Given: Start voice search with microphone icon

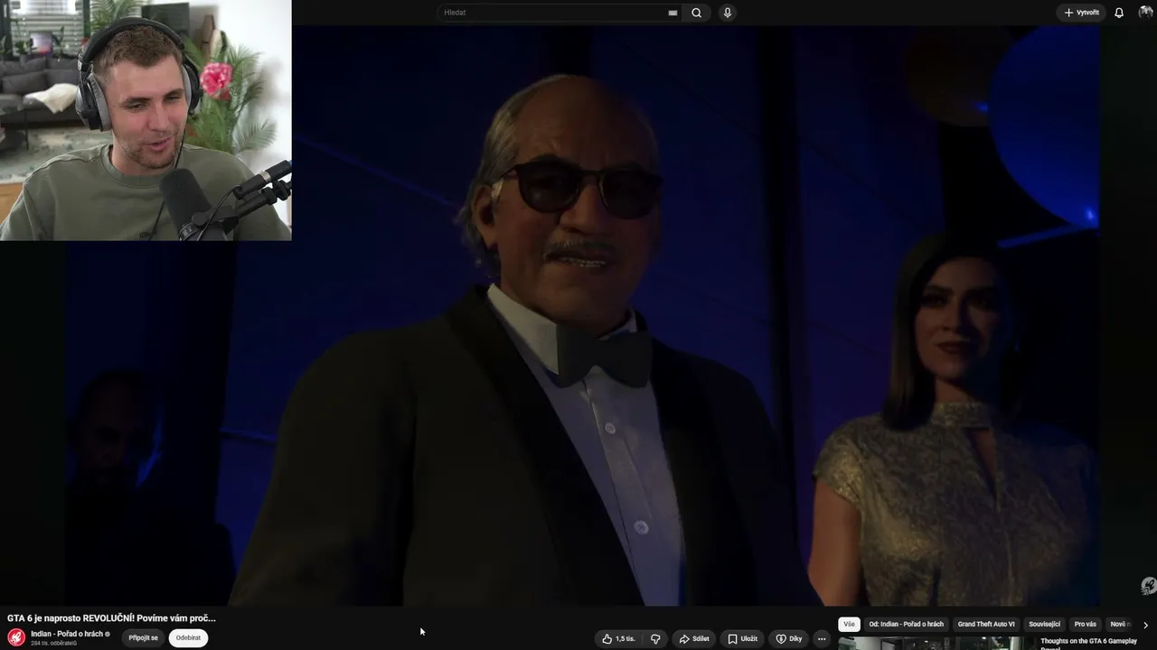Looking at the screenshot, I should (x=728, y=13).
